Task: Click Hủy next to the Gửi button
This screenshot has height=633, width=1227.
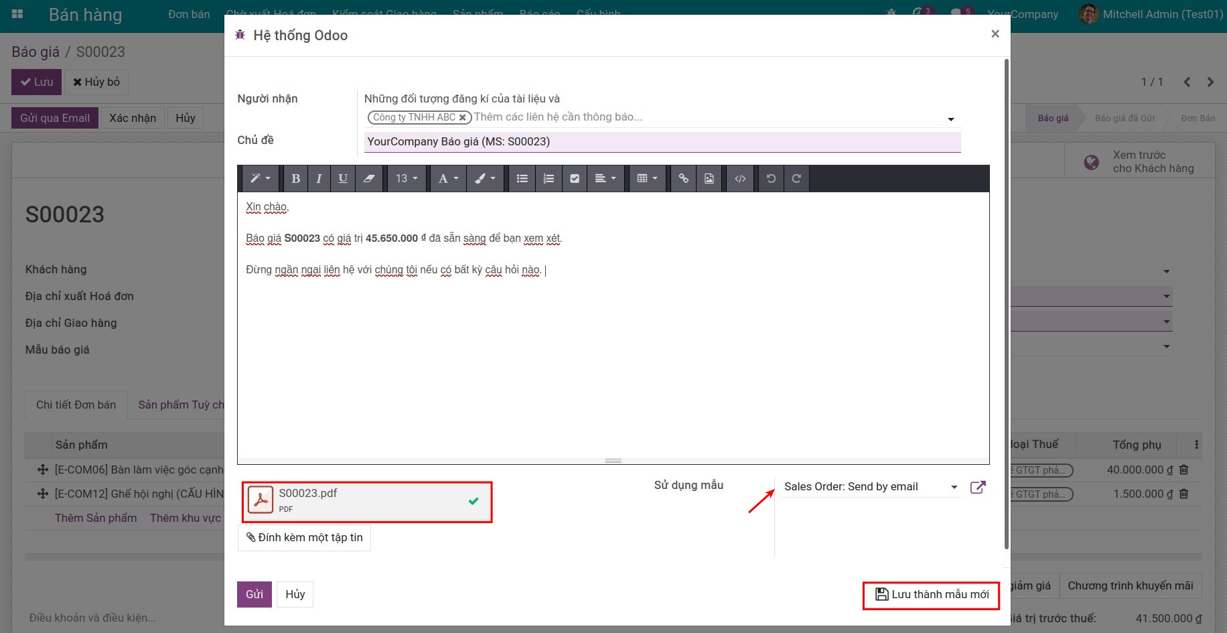Action: (x=295, y=594)
